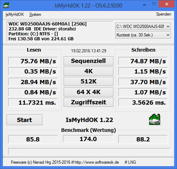Screen dimensions: 177x169
Task: Select the 174.0 total benchmark score field
Action: (88, 139)
